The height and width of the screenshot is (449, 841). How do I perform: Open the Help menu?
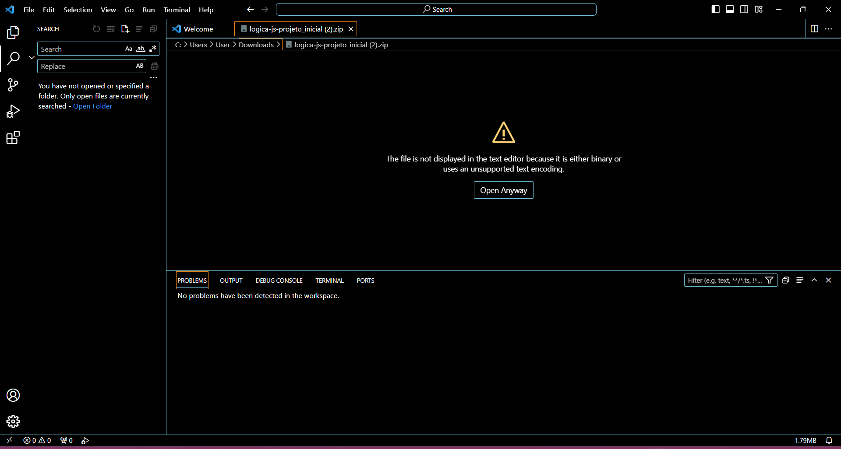[206, 10]
